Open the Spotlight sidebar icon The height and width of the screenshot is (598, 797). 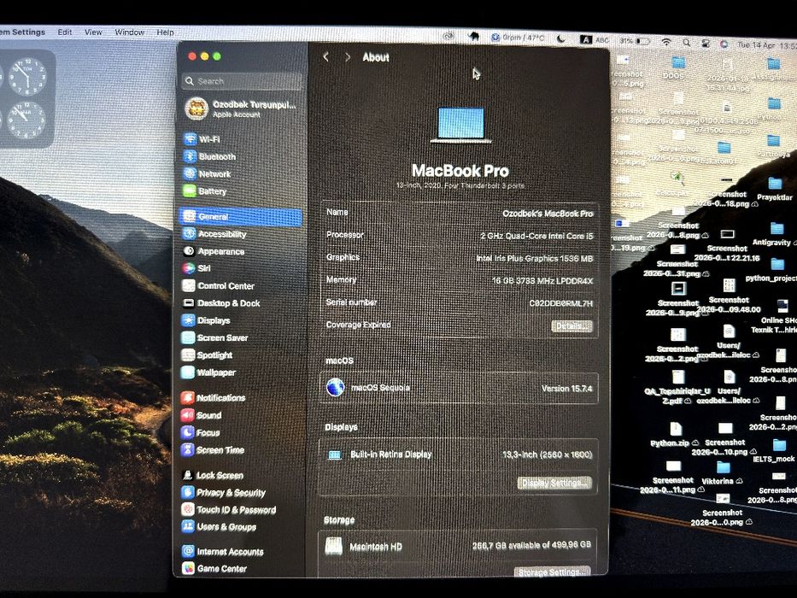click(188, 355)
